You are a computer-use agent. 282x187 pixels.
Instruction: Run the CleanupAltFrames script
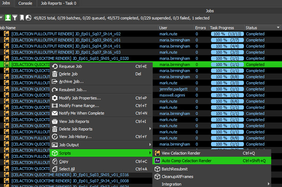tap(212, 177)
